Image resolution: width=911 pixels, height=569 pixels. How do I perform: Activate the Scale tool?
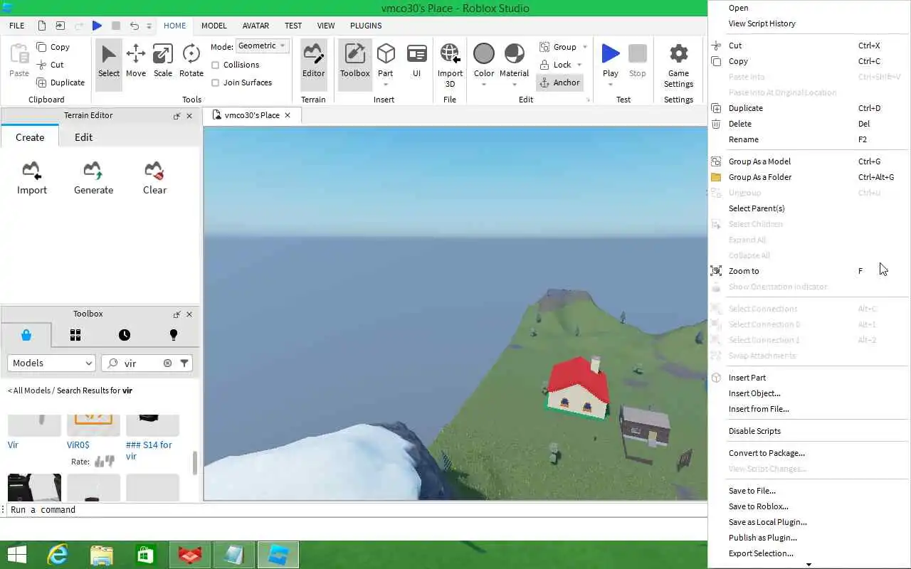[x=162, y=61]
